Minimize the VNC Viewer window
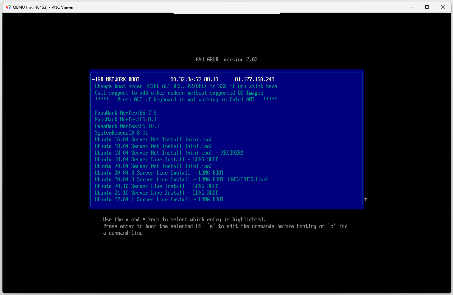Image resolution: width=453 pixels, height=295 pixels. (x=411, y=7)
